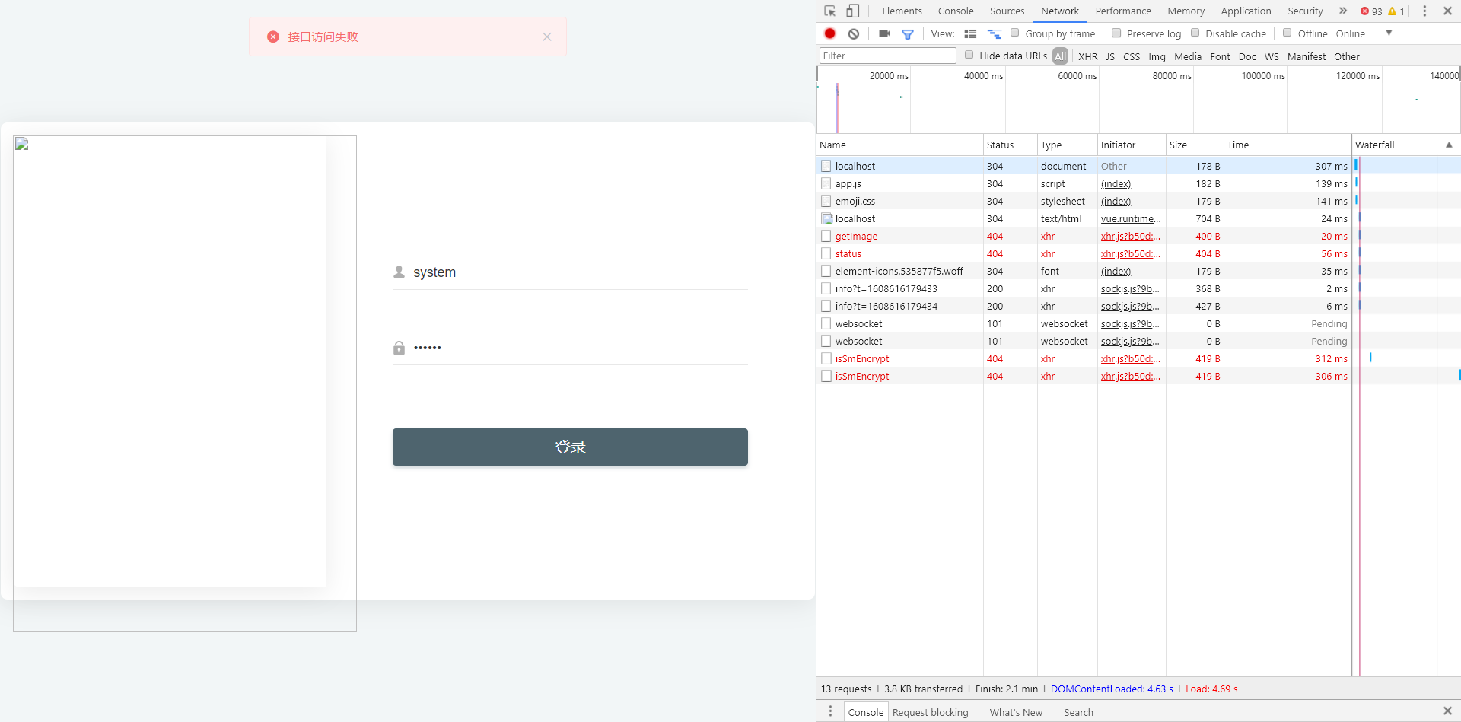Switch to large request rows view
1461x722 pixels.
click(x=970, y=34)
